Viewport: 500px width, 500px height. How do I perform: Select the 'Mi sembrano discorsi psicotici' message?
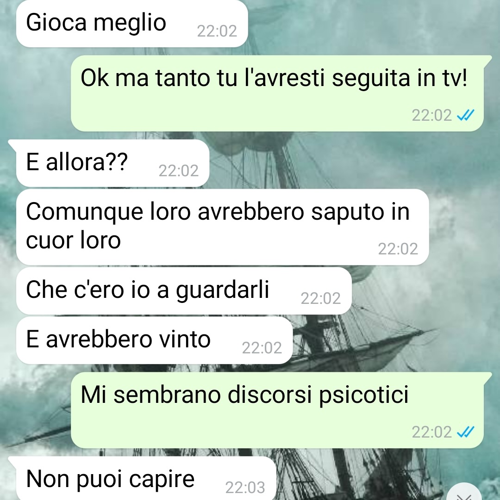pos(277,410)
